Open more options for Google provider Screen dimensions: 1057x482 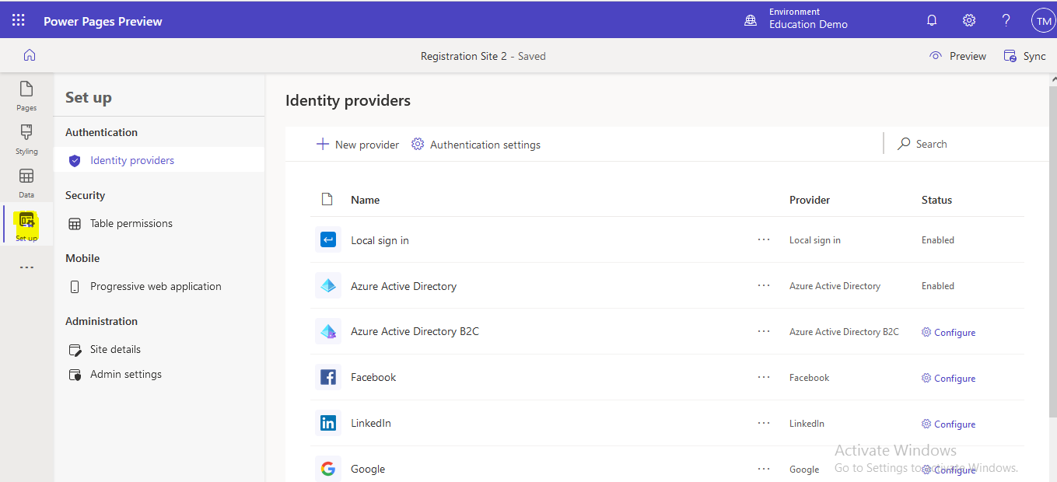pos(763,468)
